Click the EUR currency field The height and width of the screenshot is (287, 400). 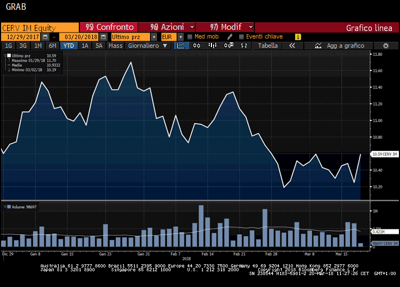pyautogui.click(x=168, y=37)
